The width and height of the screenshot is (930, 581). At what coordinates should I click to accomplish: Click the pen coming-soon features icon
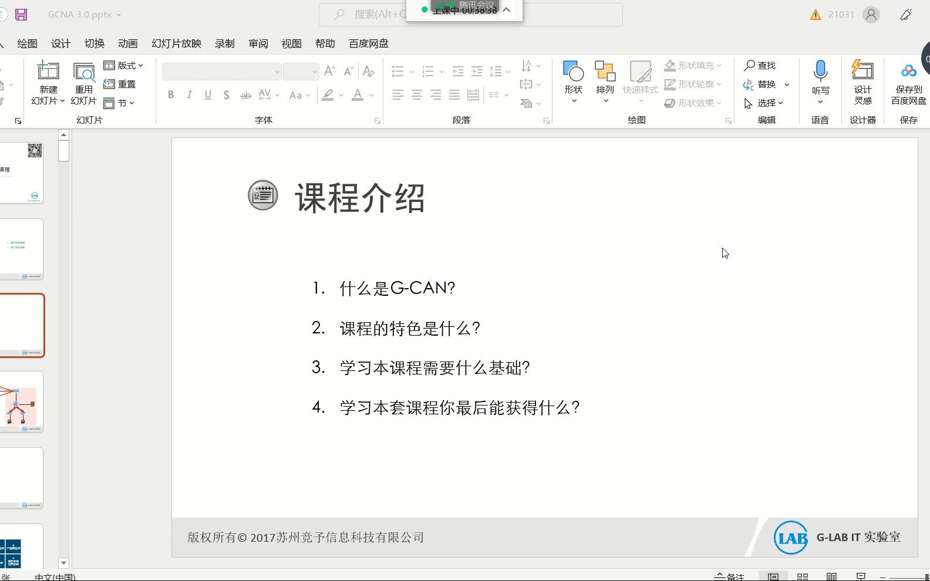pyautogui.click(x=907, y=15)
